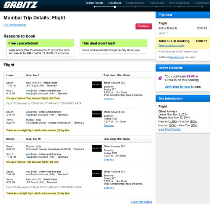Click the Trip cost panel header
This screenshot has height=204, width=210.
tap(183, 15)
